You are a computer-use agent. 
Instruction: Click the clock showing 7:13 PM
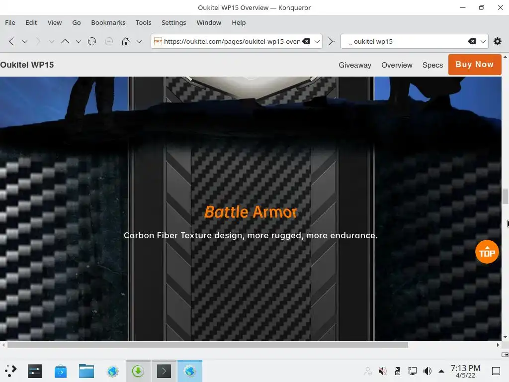pos(465,371)
